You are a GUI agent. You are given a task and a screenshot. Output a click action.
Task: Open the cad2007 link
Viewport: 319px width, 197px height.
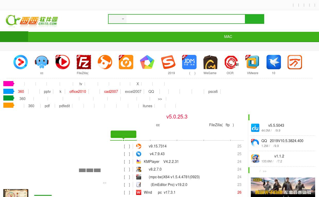click(x=111, y=92)
